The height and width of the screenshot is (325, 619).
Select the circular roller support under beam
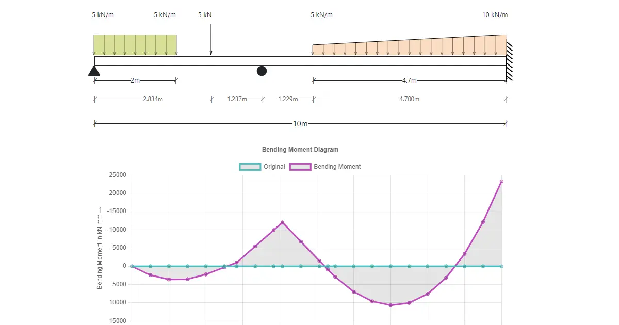[x=262, y=71]
